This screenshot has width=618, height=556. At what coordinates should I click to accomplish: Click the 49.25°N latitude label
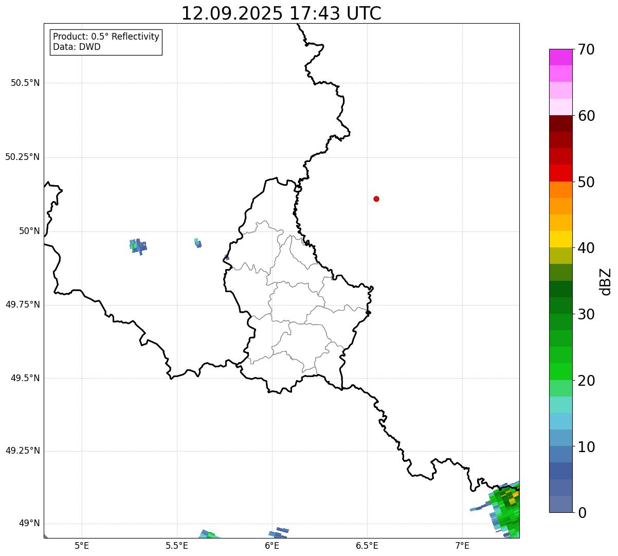(23, 451)
